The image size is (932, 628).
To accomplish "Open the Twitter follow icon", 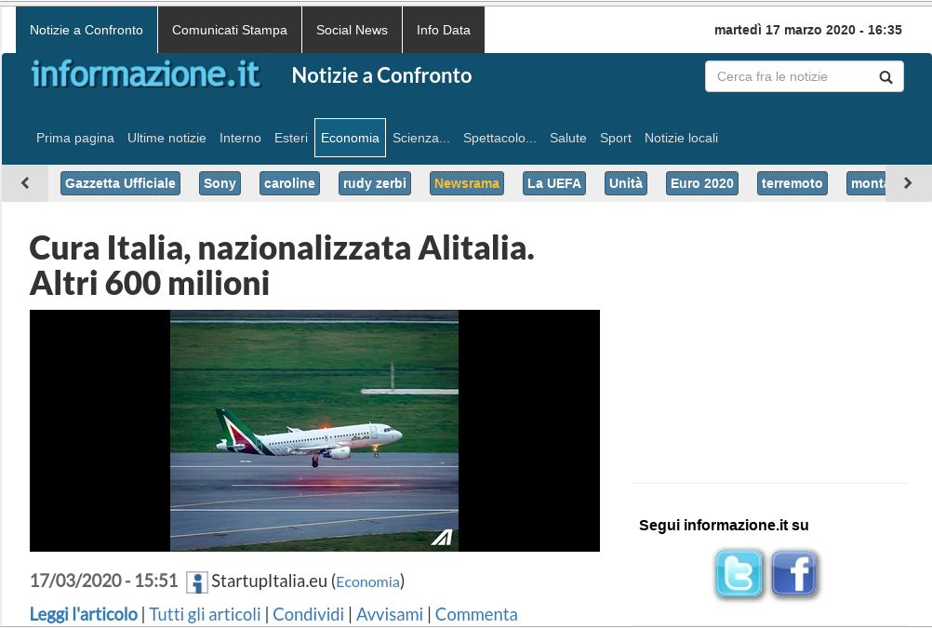I will (739, 574).
